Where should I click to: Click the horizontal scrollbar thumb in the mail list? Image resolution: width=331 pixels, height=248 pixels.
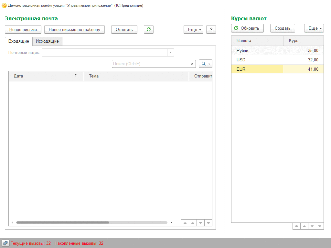click(62, 222)
